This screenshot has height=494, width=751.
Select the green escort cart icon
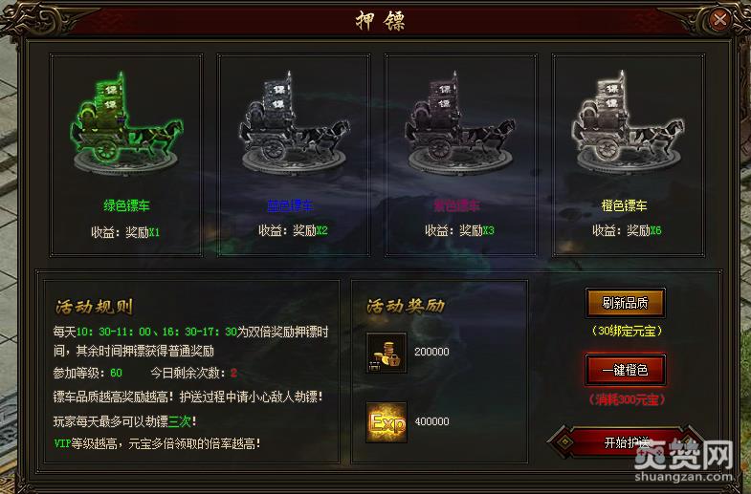126,123
